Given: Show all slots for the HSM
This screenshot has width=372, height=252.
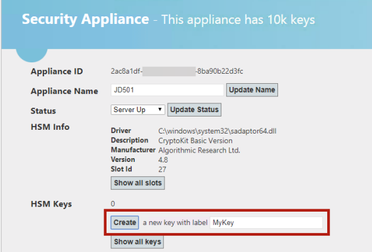Looking at the screenshot, I should pos(137,183).
